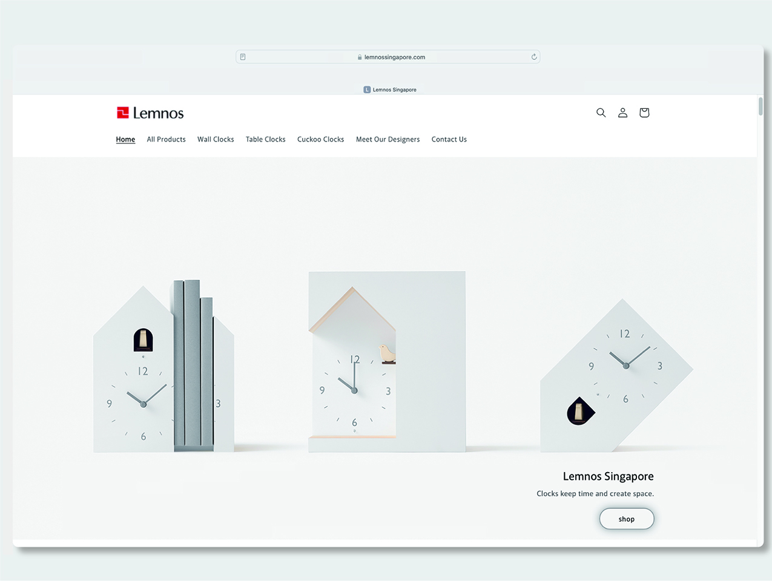
Task: Open the Table Clocks menu item
Action: pos(265,139)
